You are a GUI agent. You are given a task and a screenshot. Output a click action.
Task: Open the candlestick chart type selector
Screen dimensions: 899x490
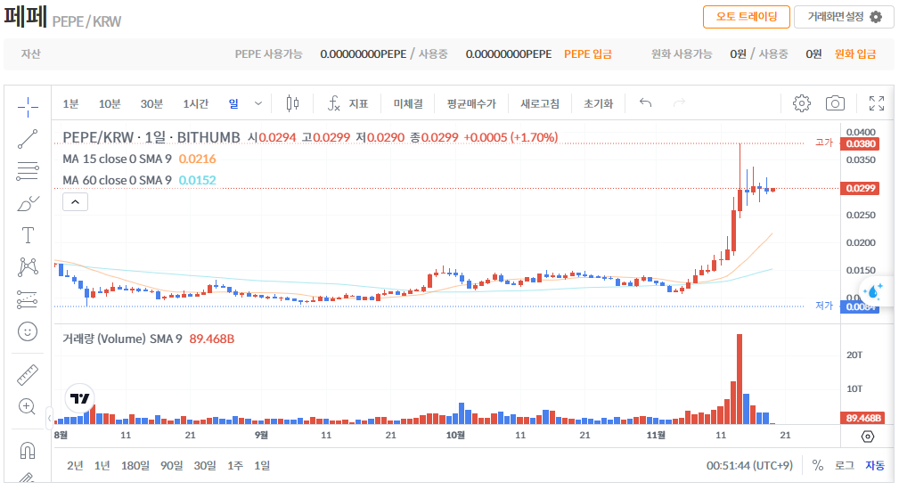coord(292,103)
